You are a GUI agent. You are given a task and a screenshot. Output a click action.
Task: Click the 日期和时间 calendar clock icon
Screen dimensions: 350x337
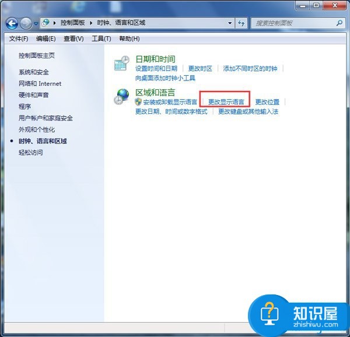[122, 64]
